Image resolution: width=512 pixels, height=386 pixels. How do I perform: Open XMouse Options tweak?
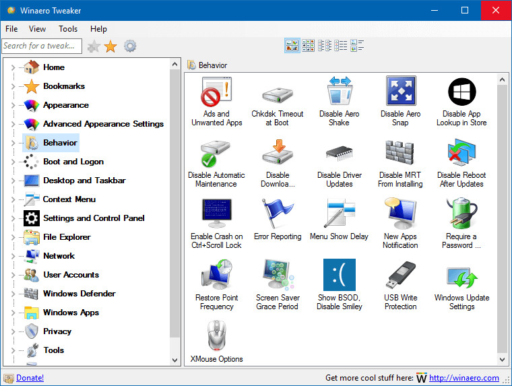click(x=216, y=342)
